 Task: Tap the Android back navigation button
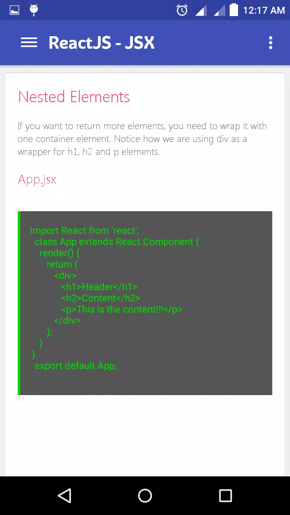pos(64,496)
